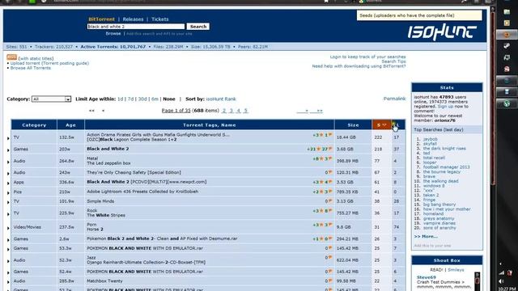
Task: Click comments flag for They're Only Chasing Safety
Action: tap(330, 172)
